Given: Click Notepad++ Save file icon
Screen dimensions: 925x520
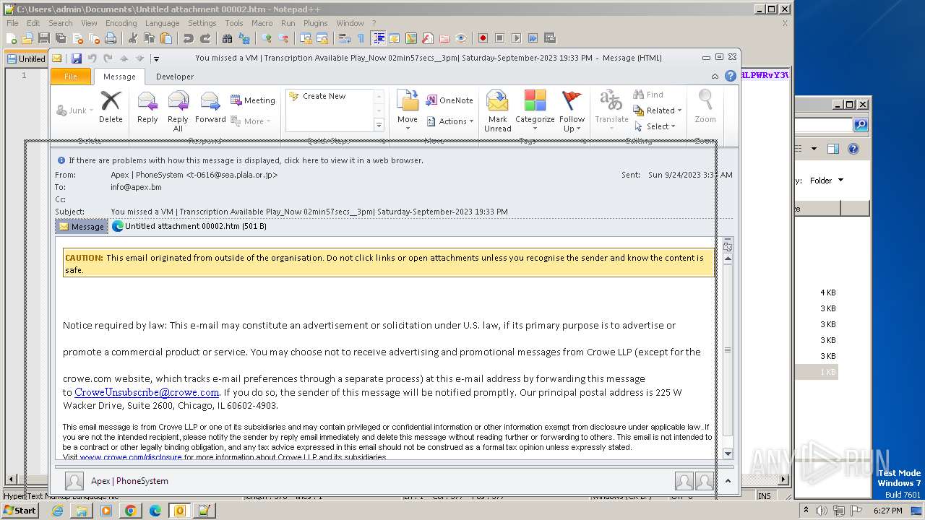Looking at the screenshot, I should 44,38.
